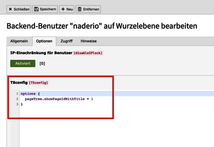214x147 pixels.
Task: Click empty editor area below the code
Action: click(x=107, y=128)
